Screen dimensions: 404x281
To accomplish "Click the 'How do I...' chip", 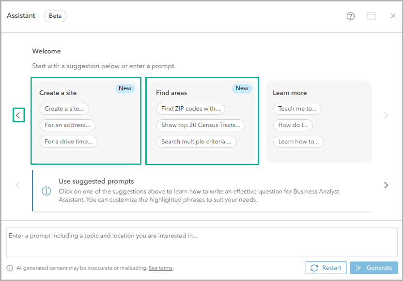I will pyautogui.click(x=293, y=125).
